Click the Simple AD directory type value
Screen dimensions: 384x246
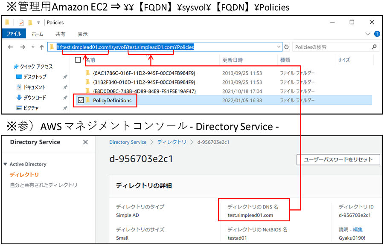(128, 215)
